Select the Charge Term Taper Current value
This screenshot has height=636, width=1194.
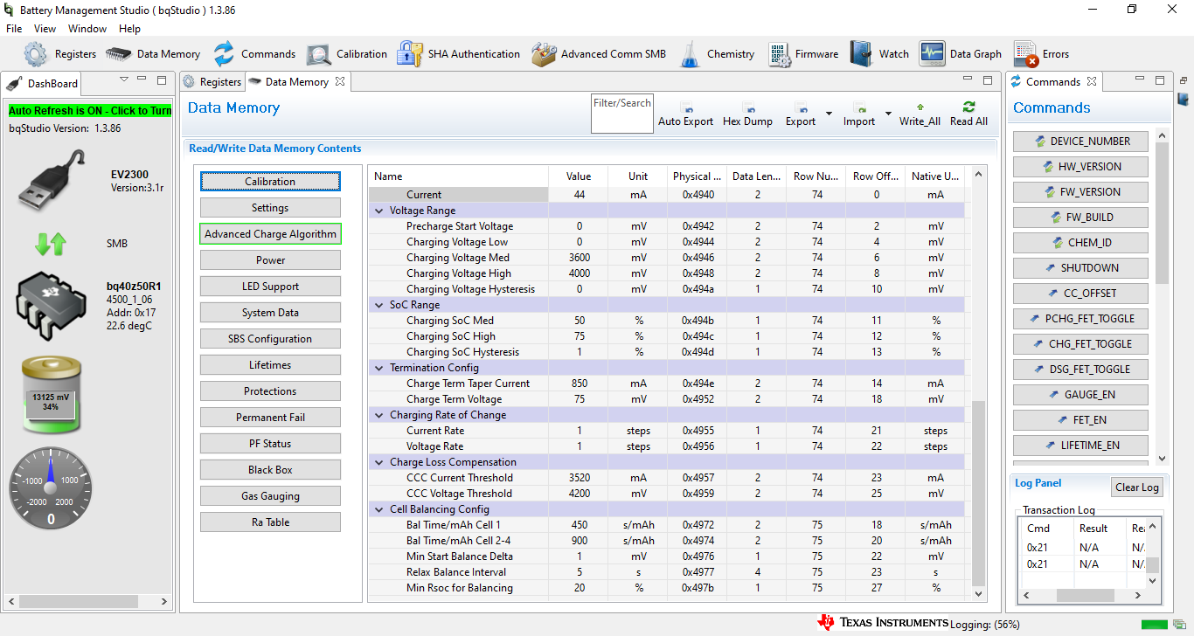tap(579, 384)
